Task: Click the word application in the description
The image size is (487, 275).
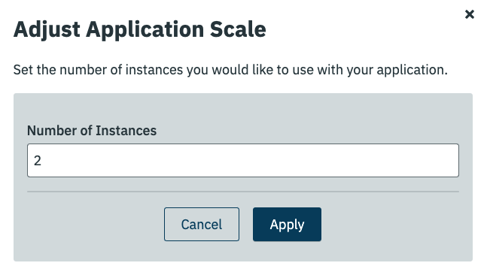Action: [x=412, y=71]
